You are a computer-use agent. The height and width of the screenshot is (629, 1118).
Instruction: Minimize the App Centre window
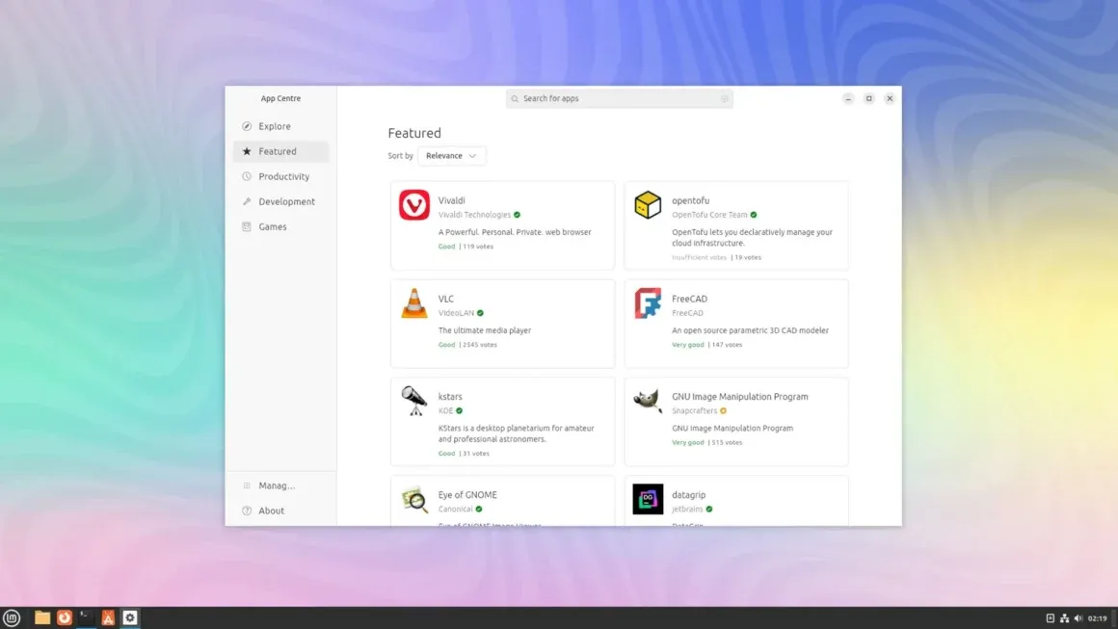tap(848, 98)
